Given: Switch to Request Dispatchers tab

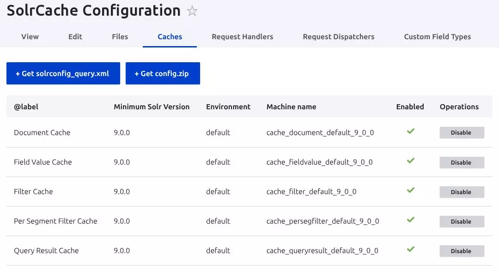Looking at the screenshot, I should click(338, 37).
